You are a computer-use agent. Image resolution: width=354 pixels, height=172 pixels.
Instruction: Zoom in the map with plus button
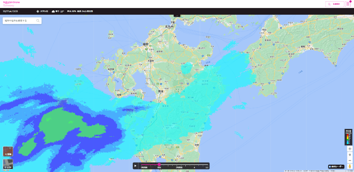(350, 155)
